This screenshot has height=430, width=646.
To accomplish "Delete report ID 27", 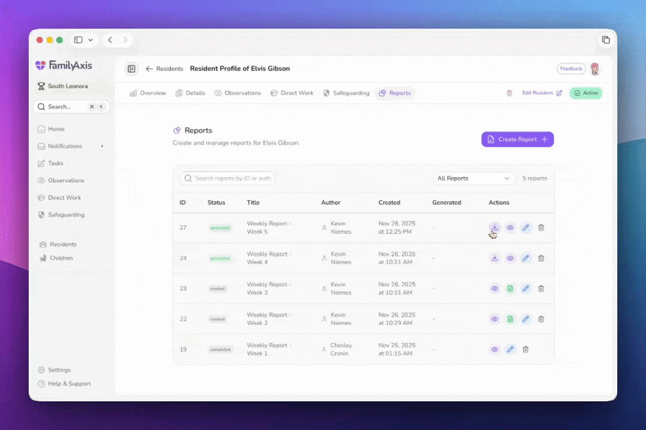I will click(541, 228).
